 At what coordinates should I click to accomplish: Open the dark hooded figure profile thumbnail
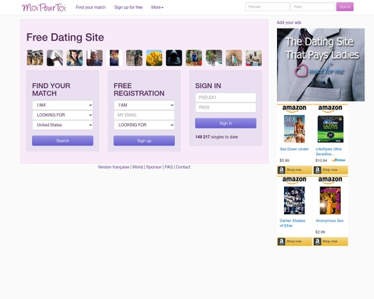pos(174,58)
